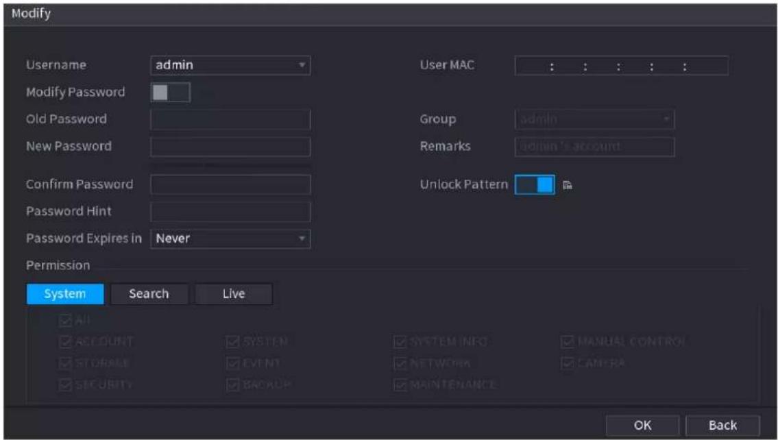Toggle the BACKUP permission checkbox
Viewport: 778px width, 440px height.
point(232,384)
